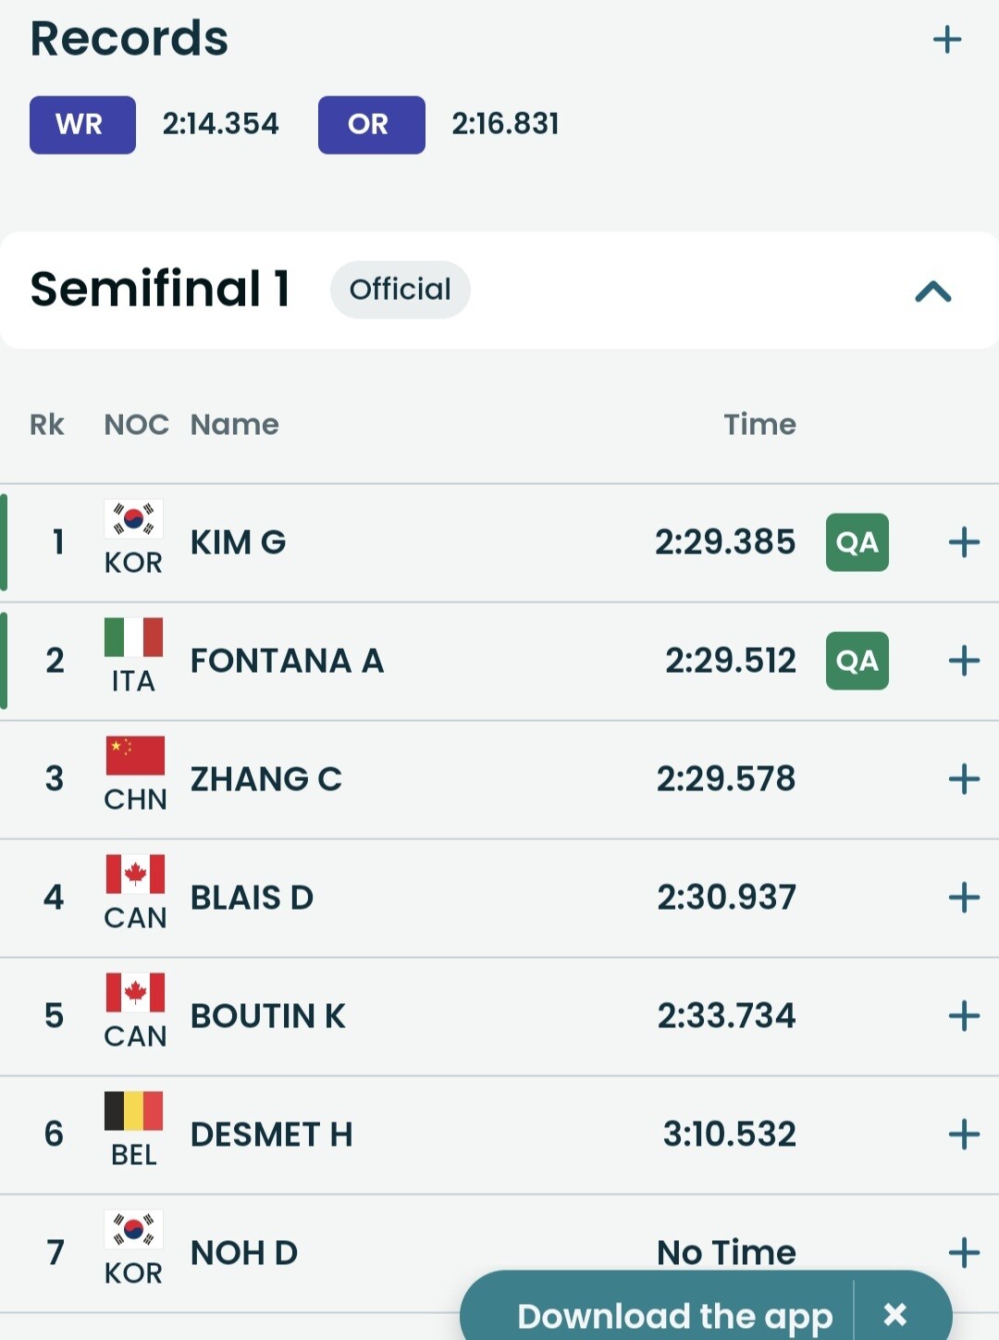
Task: Expand DESMET H row plus icon
Action: click(x=964, y=1135)
